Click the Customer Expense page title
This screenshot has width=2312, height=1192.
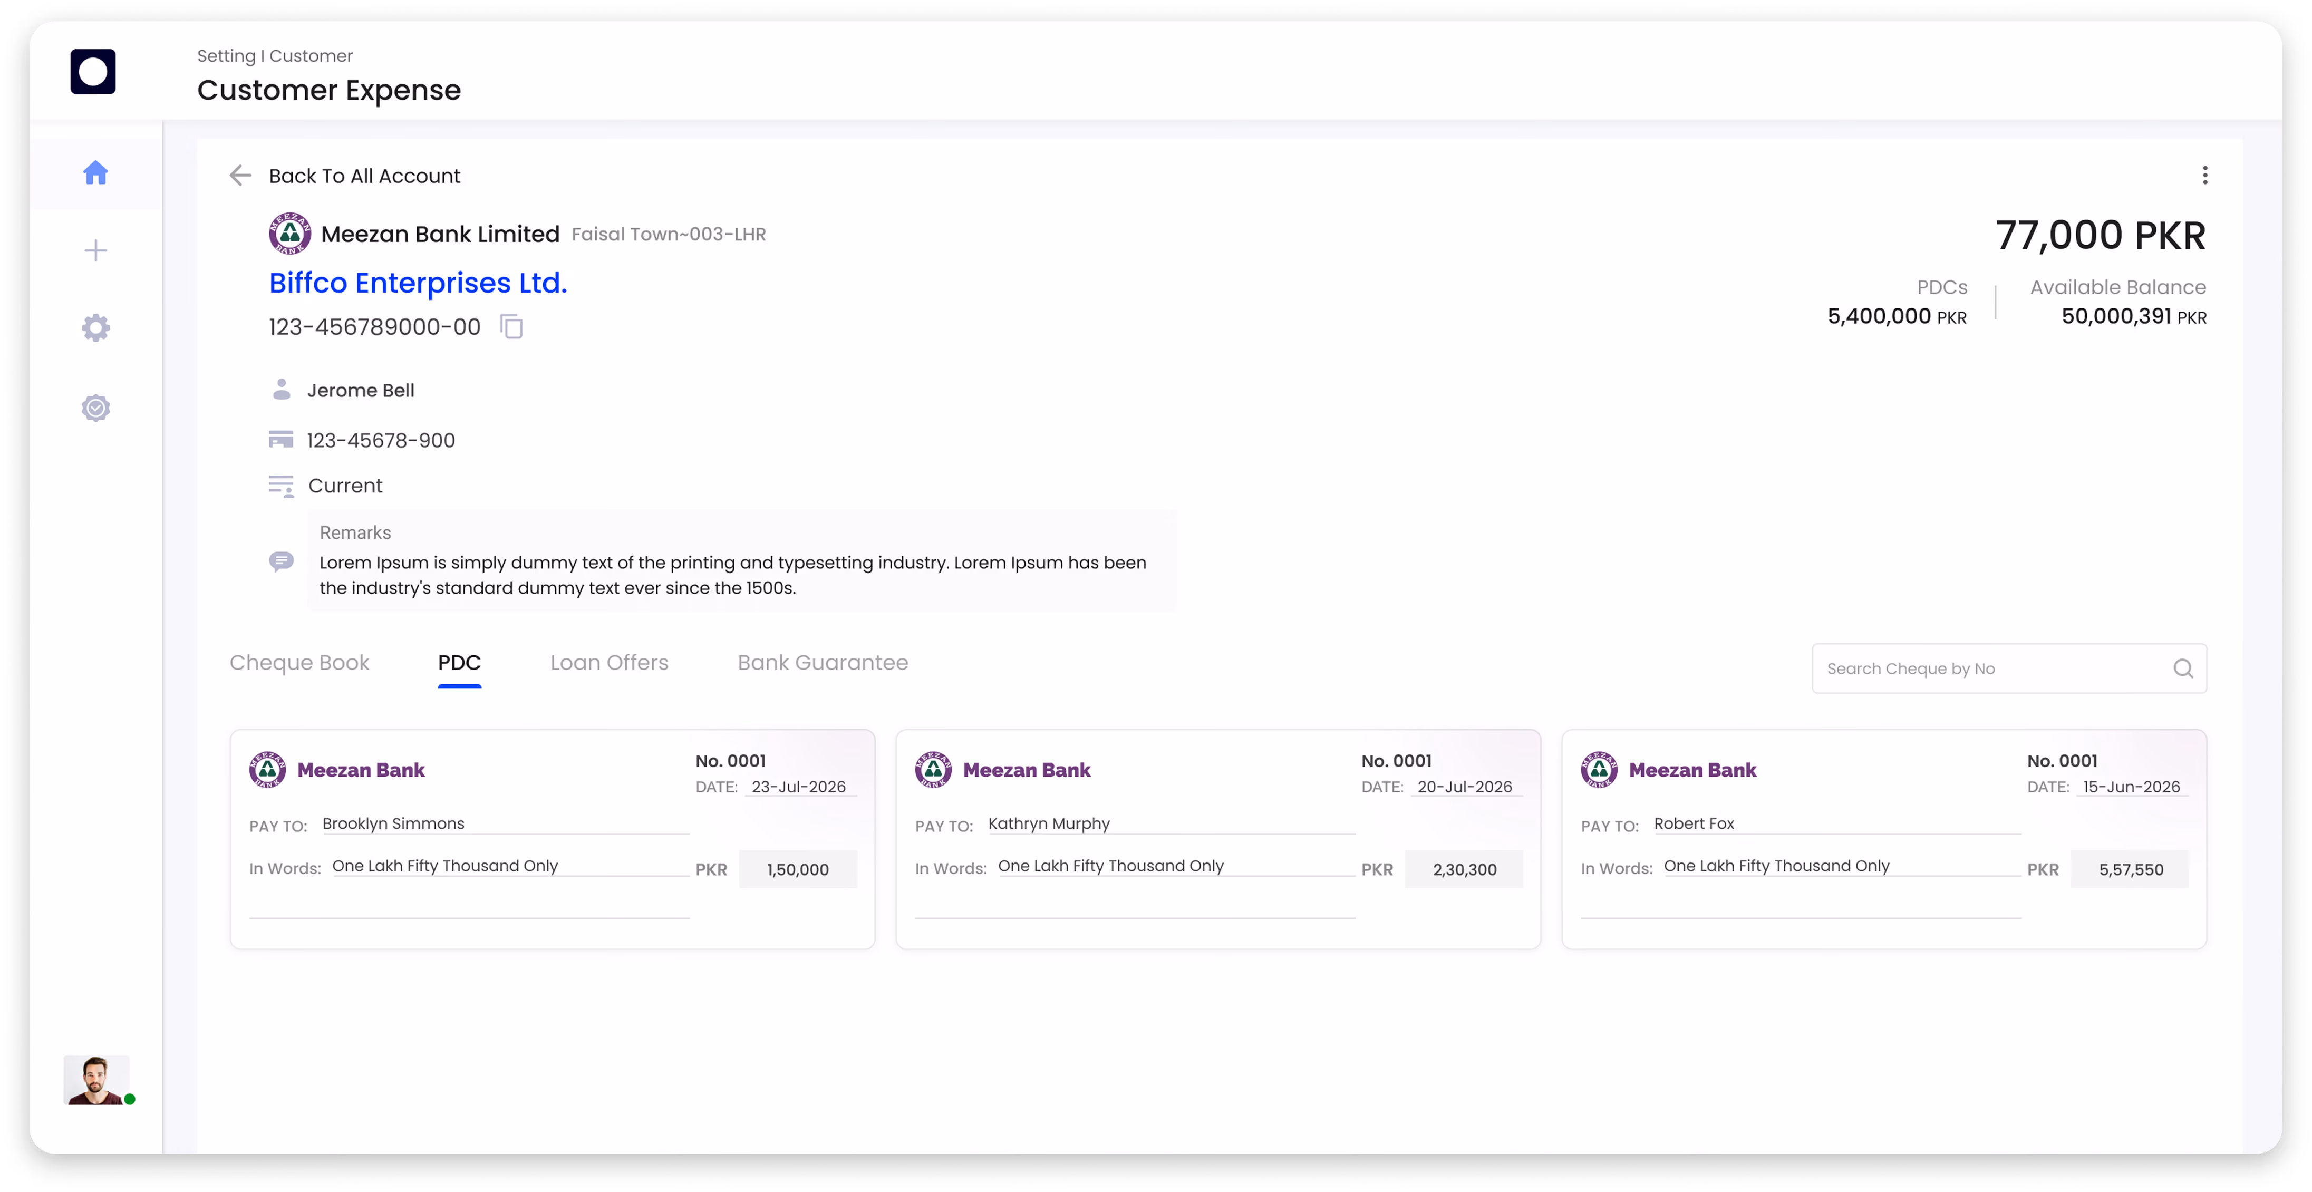coord(328,90)
